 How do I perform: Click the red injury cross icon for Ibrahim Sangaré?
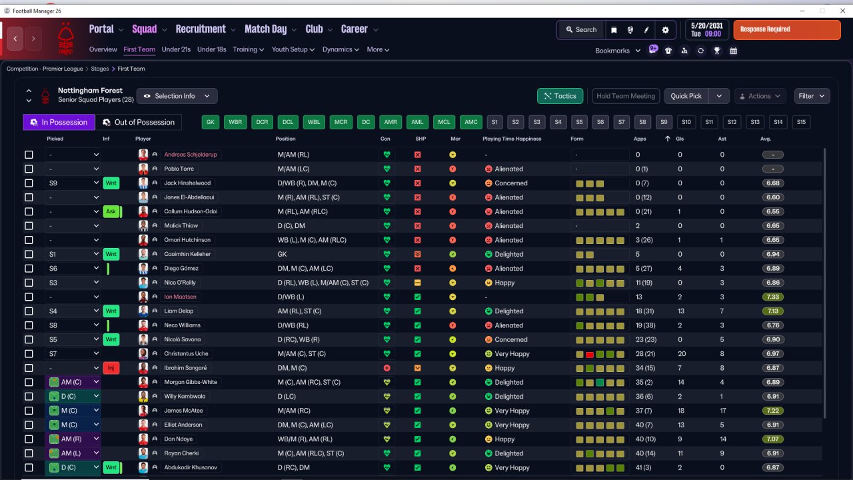(386, 368)
